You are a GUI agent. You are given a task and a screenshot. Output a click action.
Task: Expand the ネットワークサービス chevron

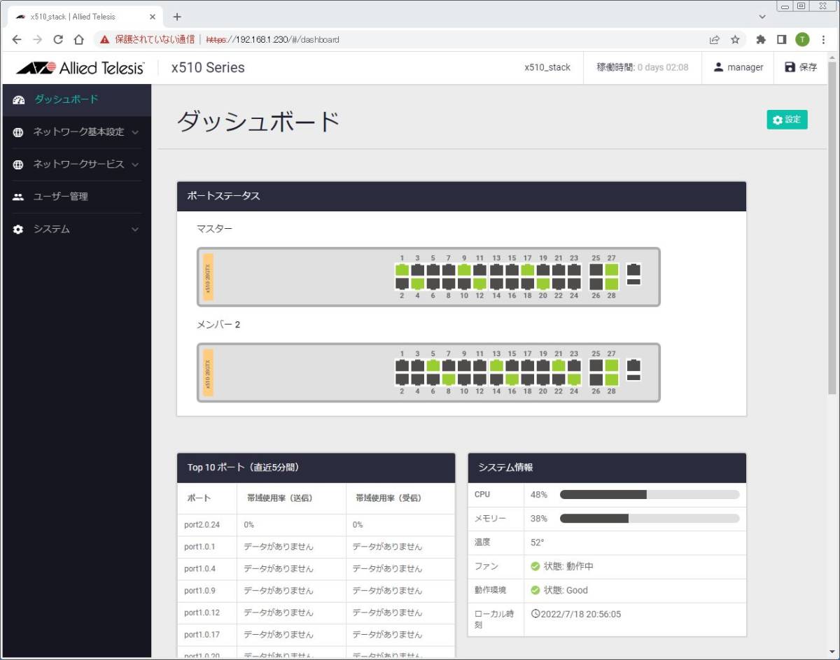pos(135,164)
